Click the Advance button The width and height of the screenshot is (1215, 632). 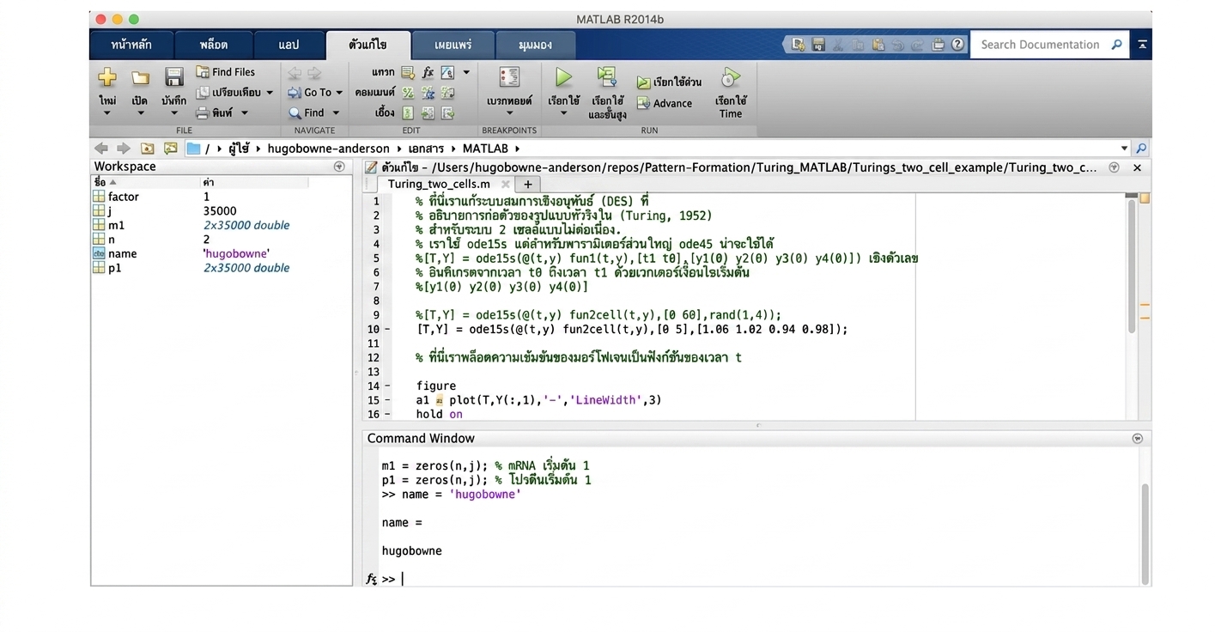click(x=664, y=103)
